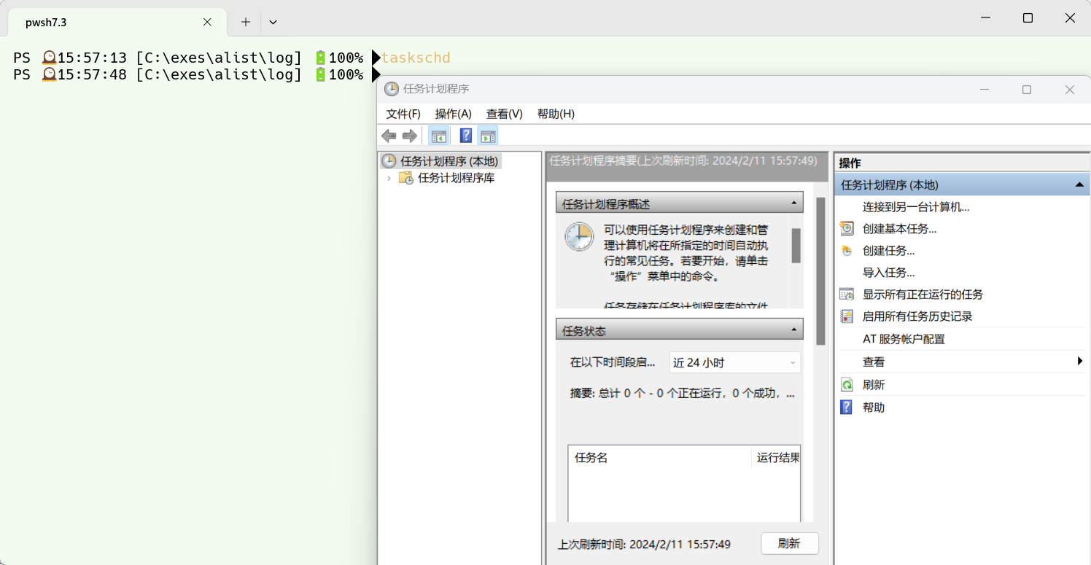The height and width of the screenshot is (565, 1091).
Task: Collapse the 任务计划程序概述 section
Action: 794,203
